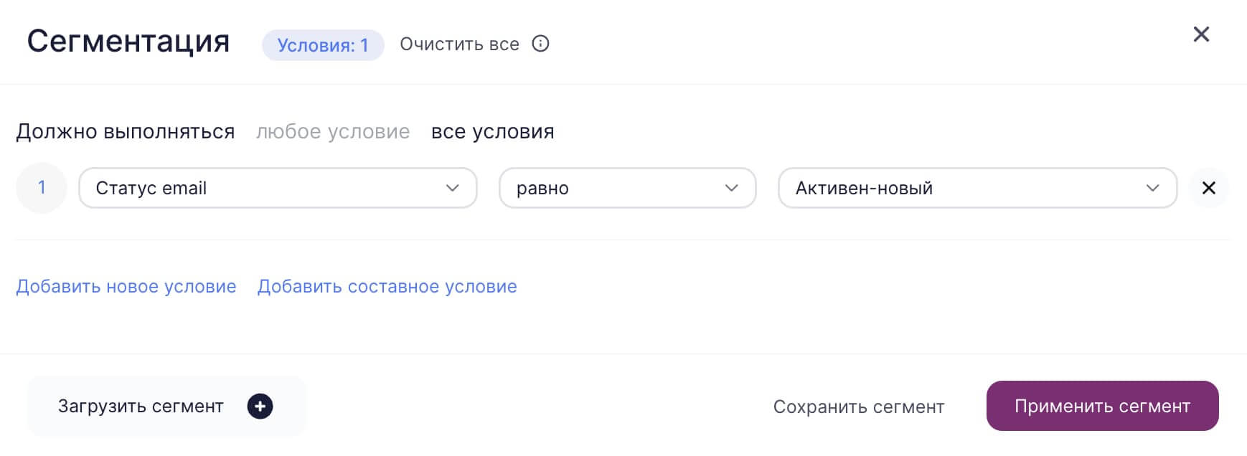Open the Статус email field dropdown
Viewport: 1247px width, 456px height.
click(x=278, y=188)
